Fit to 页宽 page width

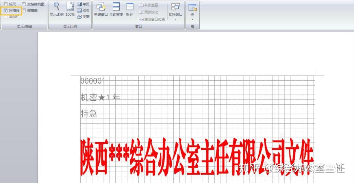point(83,17)
